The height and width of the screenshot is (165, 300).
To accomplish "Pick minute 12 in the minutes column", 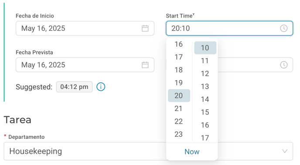I will tap(205, 74).
